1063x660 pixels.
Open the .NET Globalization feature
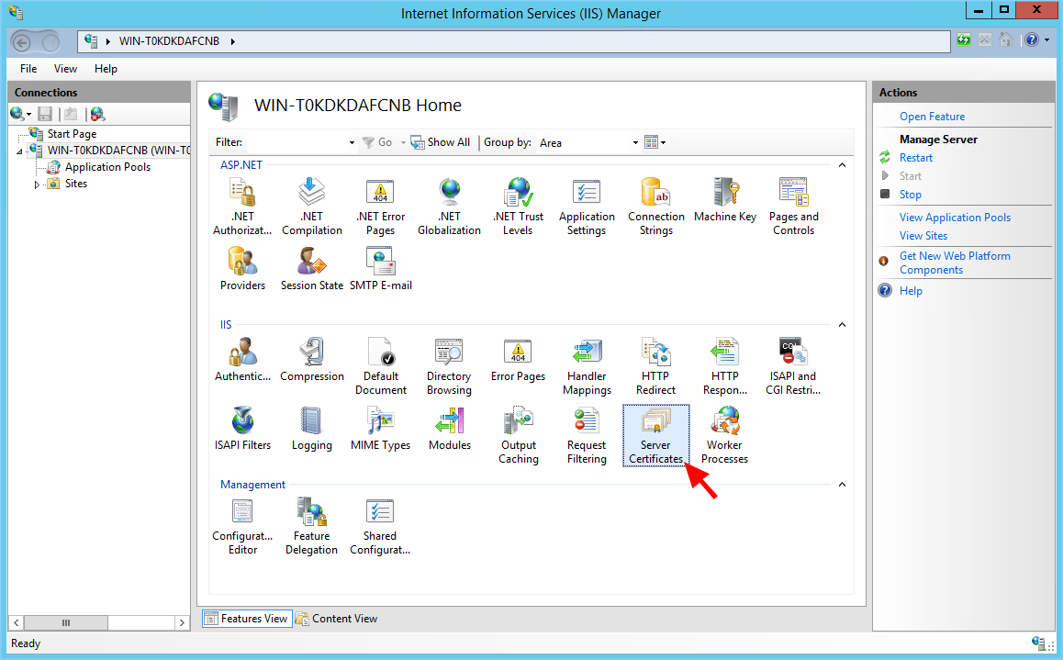point(449,207)
